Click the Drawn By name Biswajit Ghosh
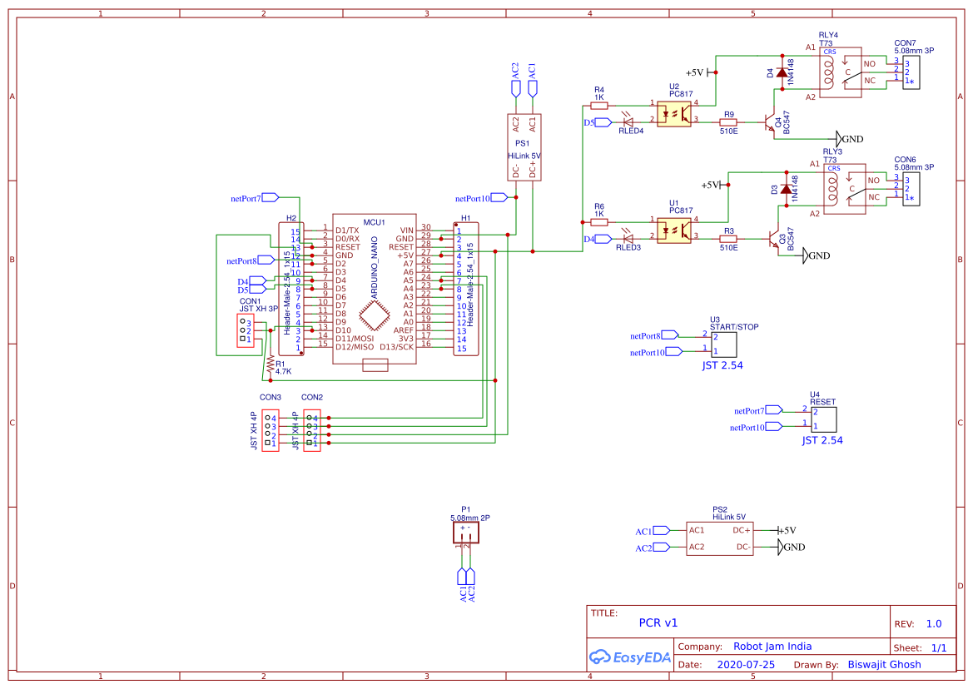Viewport: 973px width, 689px height. 884,664
